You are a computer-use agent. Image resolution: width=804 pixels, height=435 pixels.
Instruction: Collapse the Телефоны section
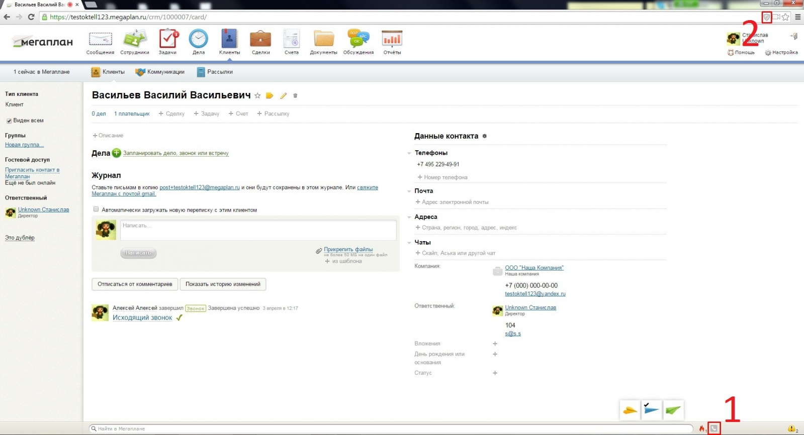coord(409,153)
